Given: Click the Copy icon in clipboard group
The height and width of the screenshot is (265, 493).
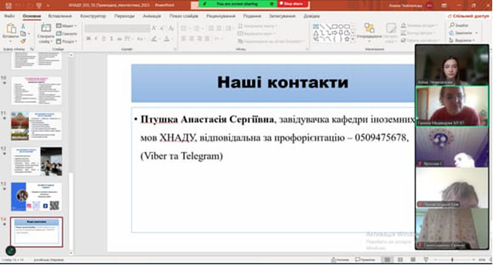Looking at the screenshot, I should (23, 34).
